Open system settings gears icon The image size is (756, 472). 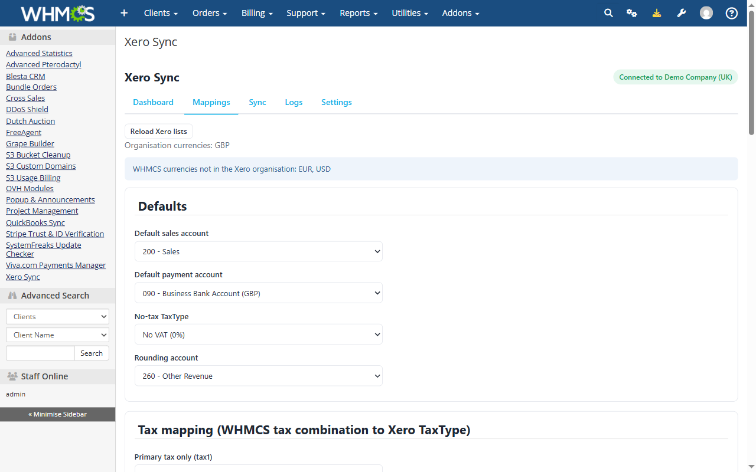(632, 13)
